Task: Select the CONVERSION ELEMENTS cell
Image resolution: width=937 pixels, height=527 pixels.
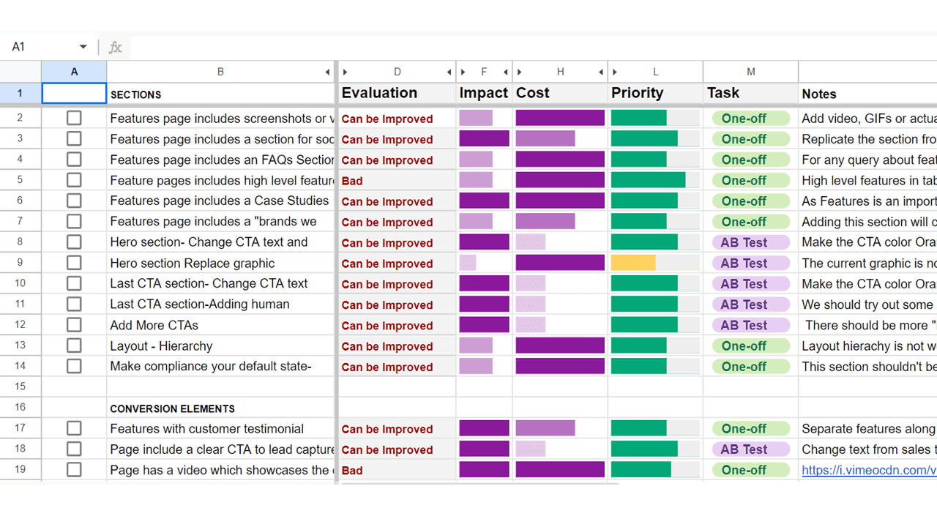Action: 220,408
